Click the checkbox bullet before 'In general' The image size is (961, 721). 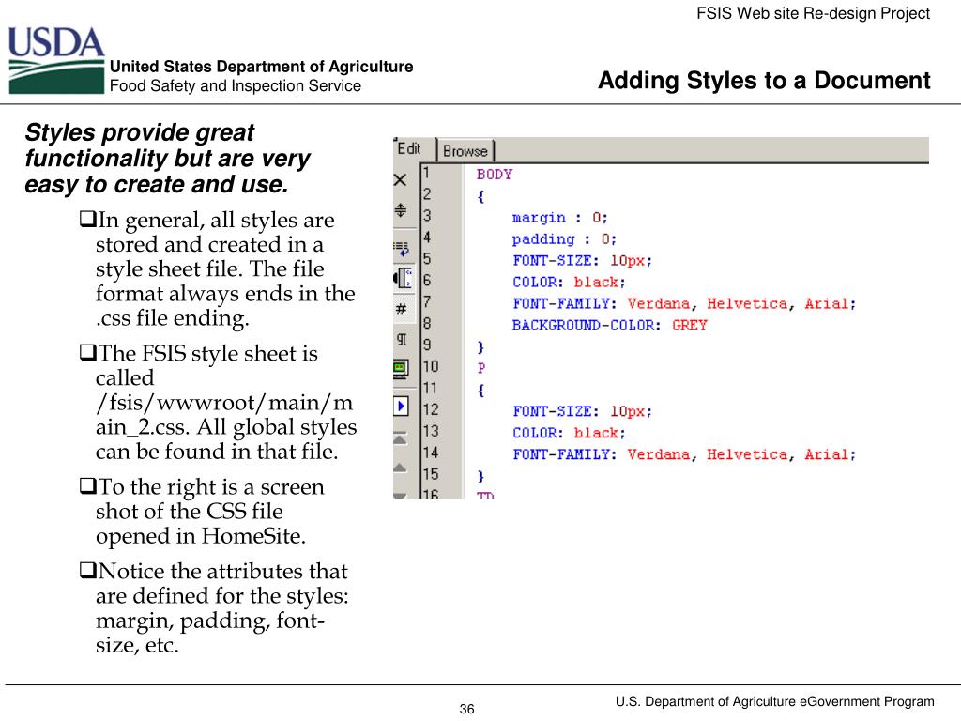(x=87, y=218)
